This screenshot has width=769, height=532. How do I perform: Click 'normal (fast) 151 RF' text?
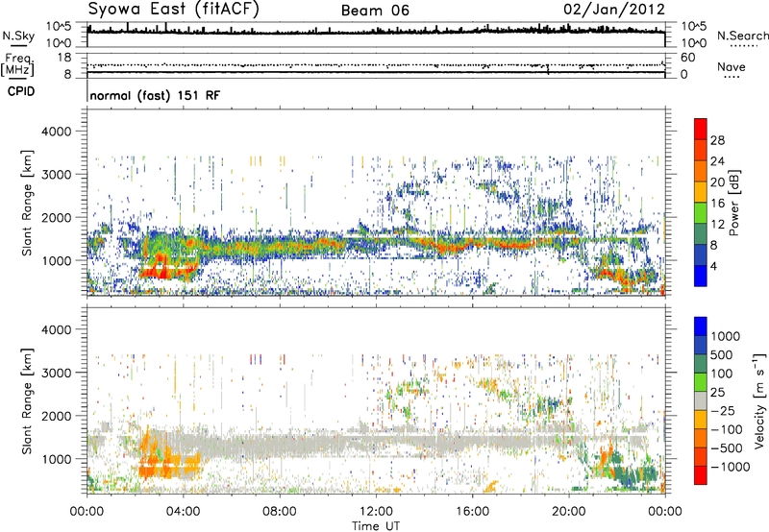(155, 95)
